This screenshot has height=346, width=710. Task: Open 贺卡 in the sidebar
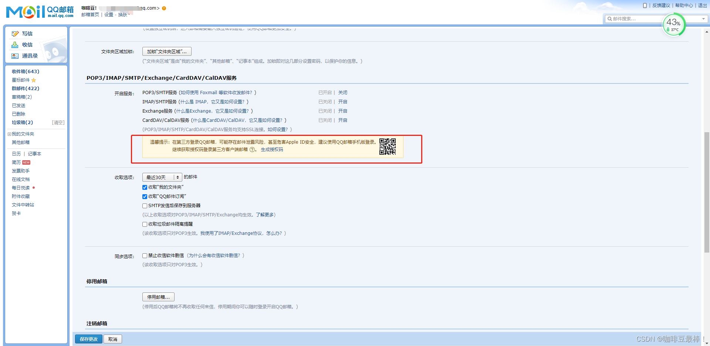point(16,213)
